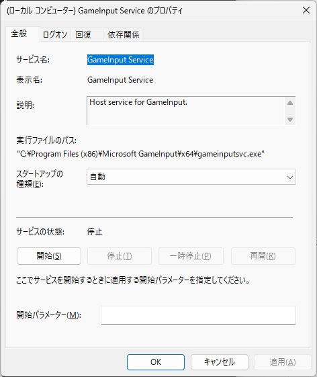317x377 pixels.
Task: Click the 適用(A) button
Action: [283, 362]
